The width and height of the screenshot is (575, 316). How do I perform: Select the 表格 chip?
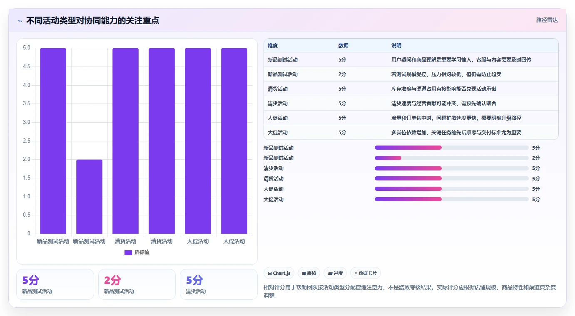click(x=309, y=273)
